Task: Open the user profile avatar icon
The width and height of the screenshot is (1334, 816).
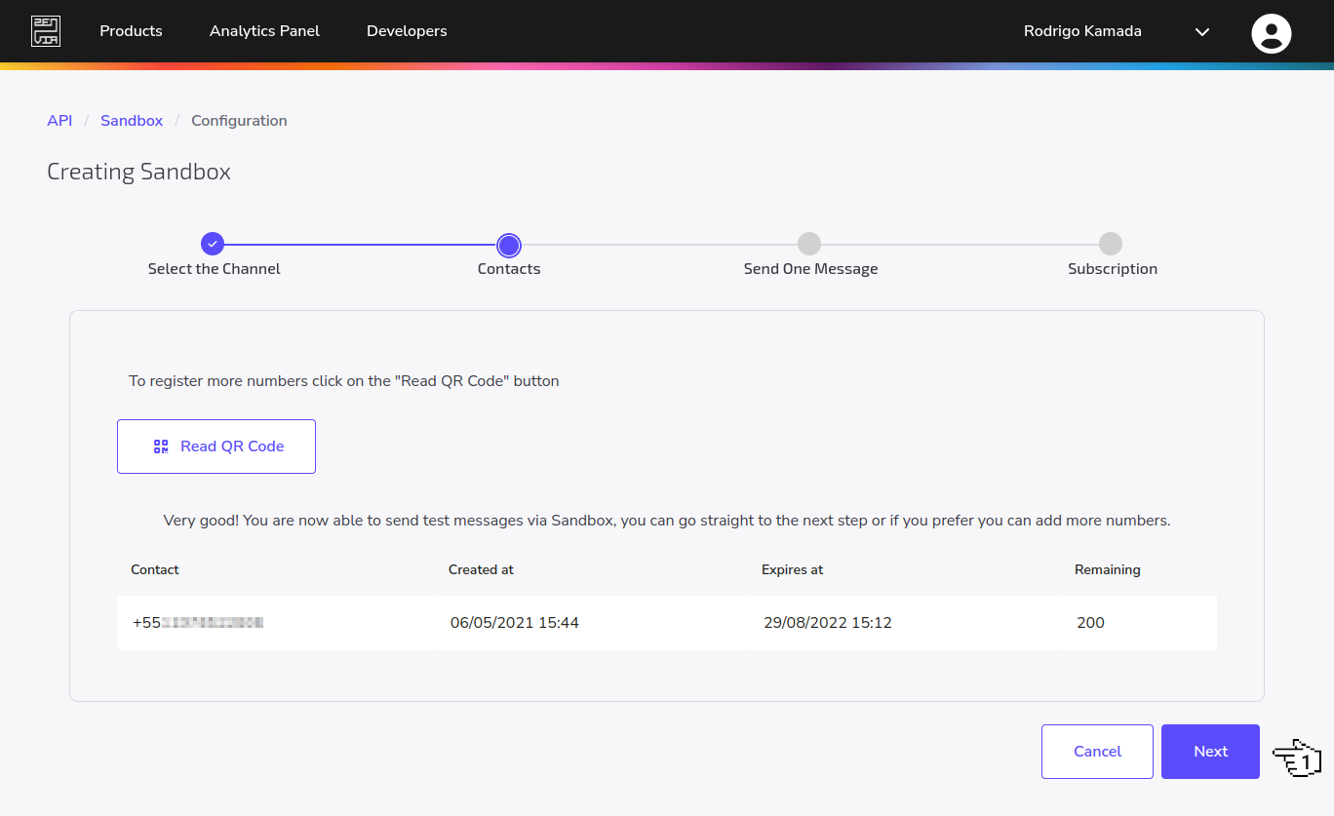Action: tap(1271, 32)
